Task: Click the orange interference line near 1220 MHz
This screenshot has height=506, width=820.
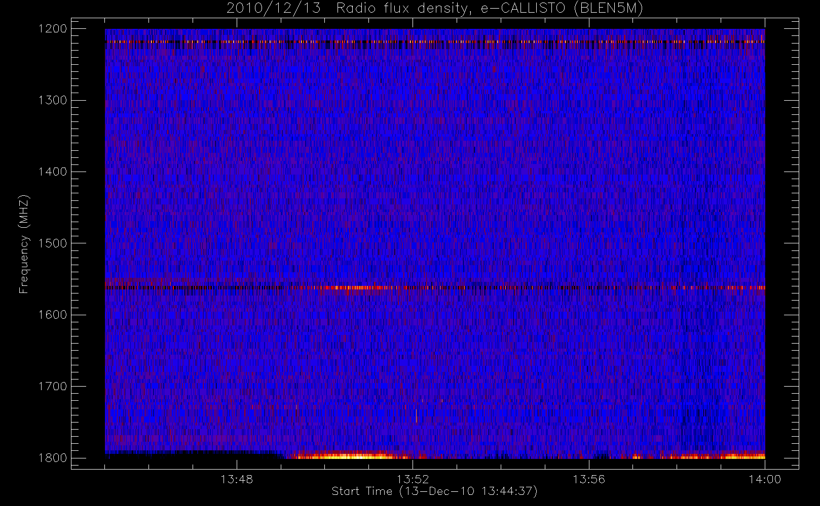Action: point(435,41)
